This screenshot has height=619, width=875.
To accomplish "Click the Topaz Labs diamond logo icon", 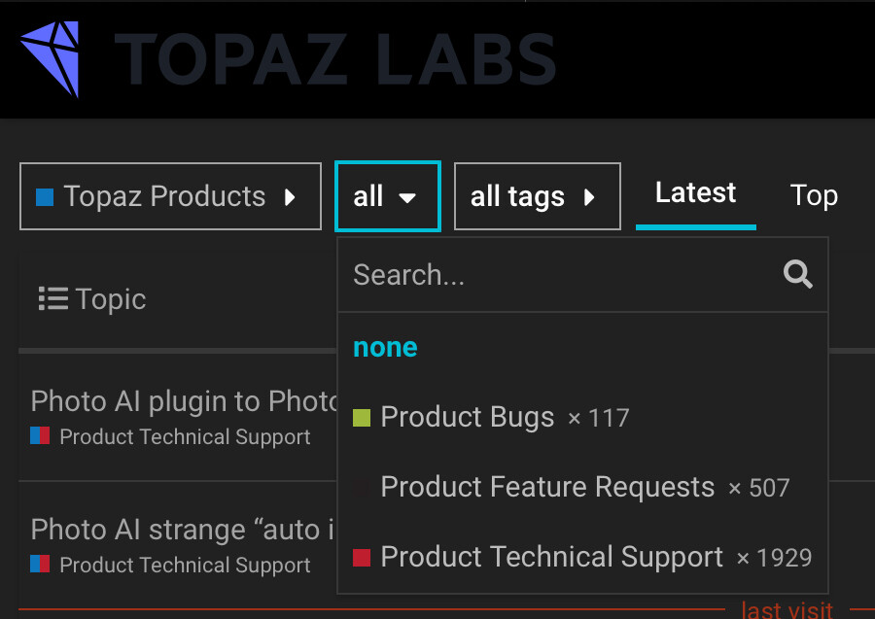I will (51, 56).
